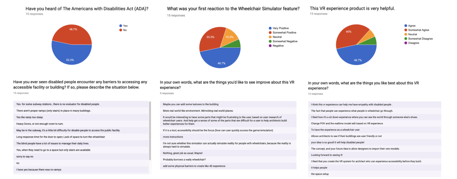
Task: Click the 'the space setup' response
Action: pyautogui.click(x=320, y=174)
